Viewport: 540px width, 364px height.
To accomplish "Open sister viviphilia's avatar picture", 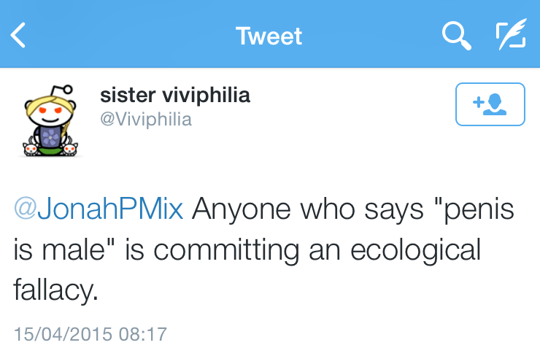I will [50, 120].
